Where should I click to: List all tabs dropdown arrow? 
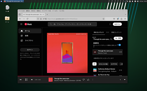(125, 14)
